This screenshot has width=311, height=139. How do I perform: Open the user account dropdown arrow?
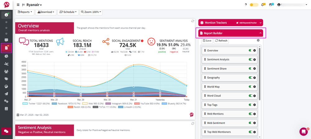(306, 5)
